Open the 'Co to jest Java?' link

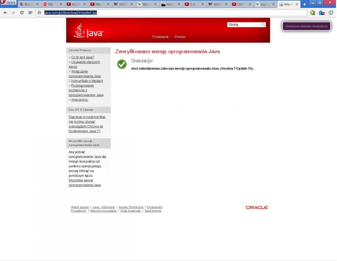(83, 57)
